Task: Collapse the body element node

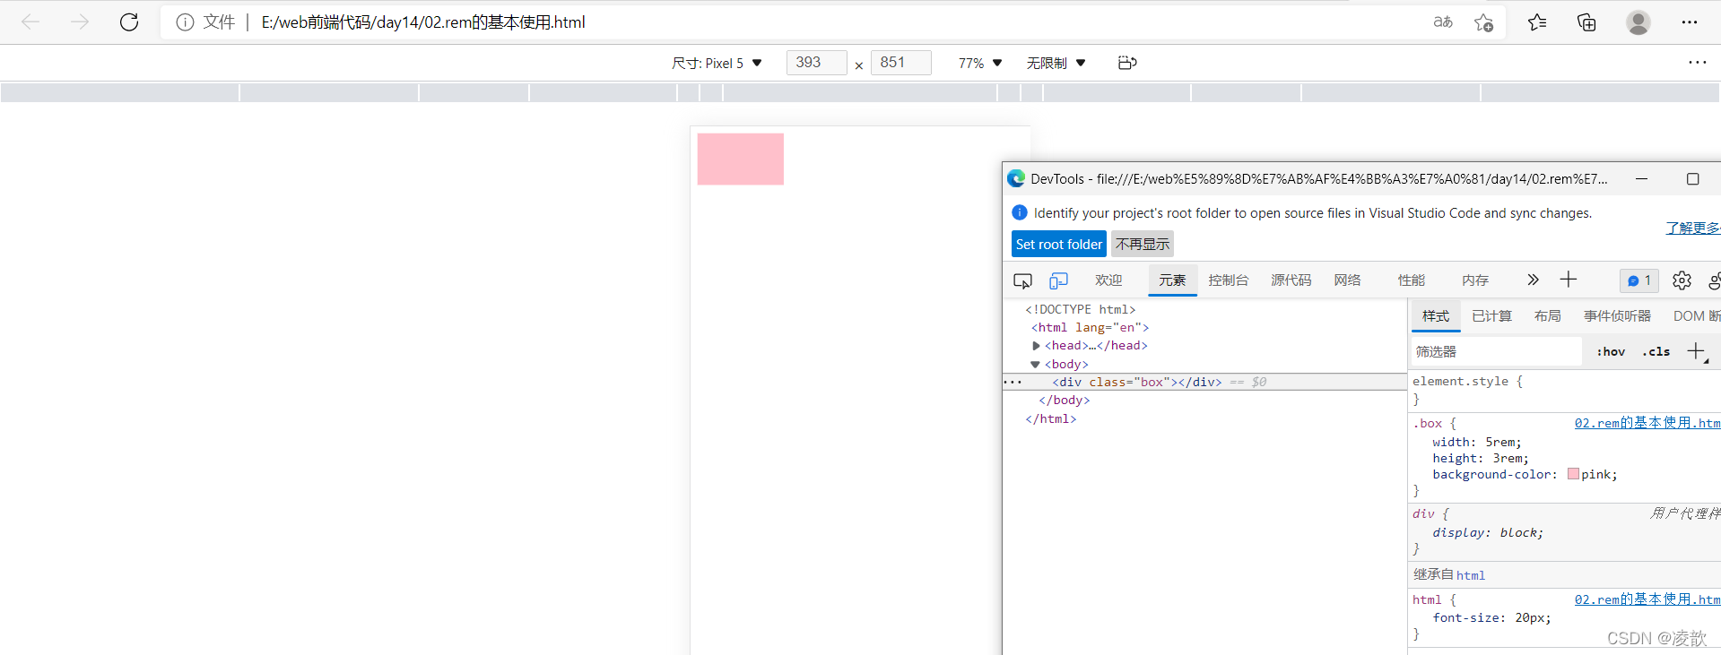Action: point(1035,365)
